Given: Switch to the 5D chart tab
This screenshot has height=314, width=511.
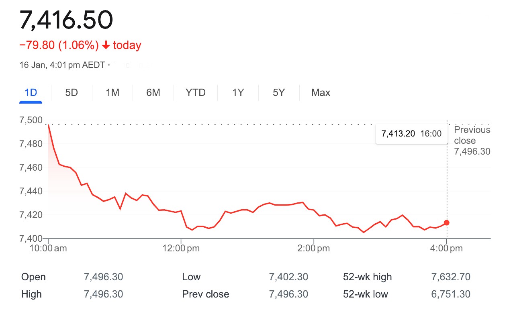Looking at the screenshot, I should (x=72, y=93).
